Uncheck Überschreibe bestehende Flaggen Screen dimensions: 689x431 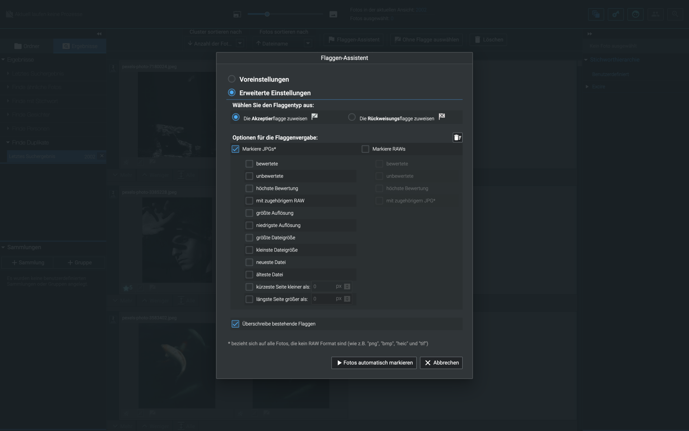coord(235,324)
